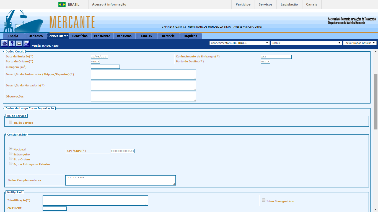Screen dimensions: 378x212
Task: Click the Porto de Origem field
Action: [95, 62]
